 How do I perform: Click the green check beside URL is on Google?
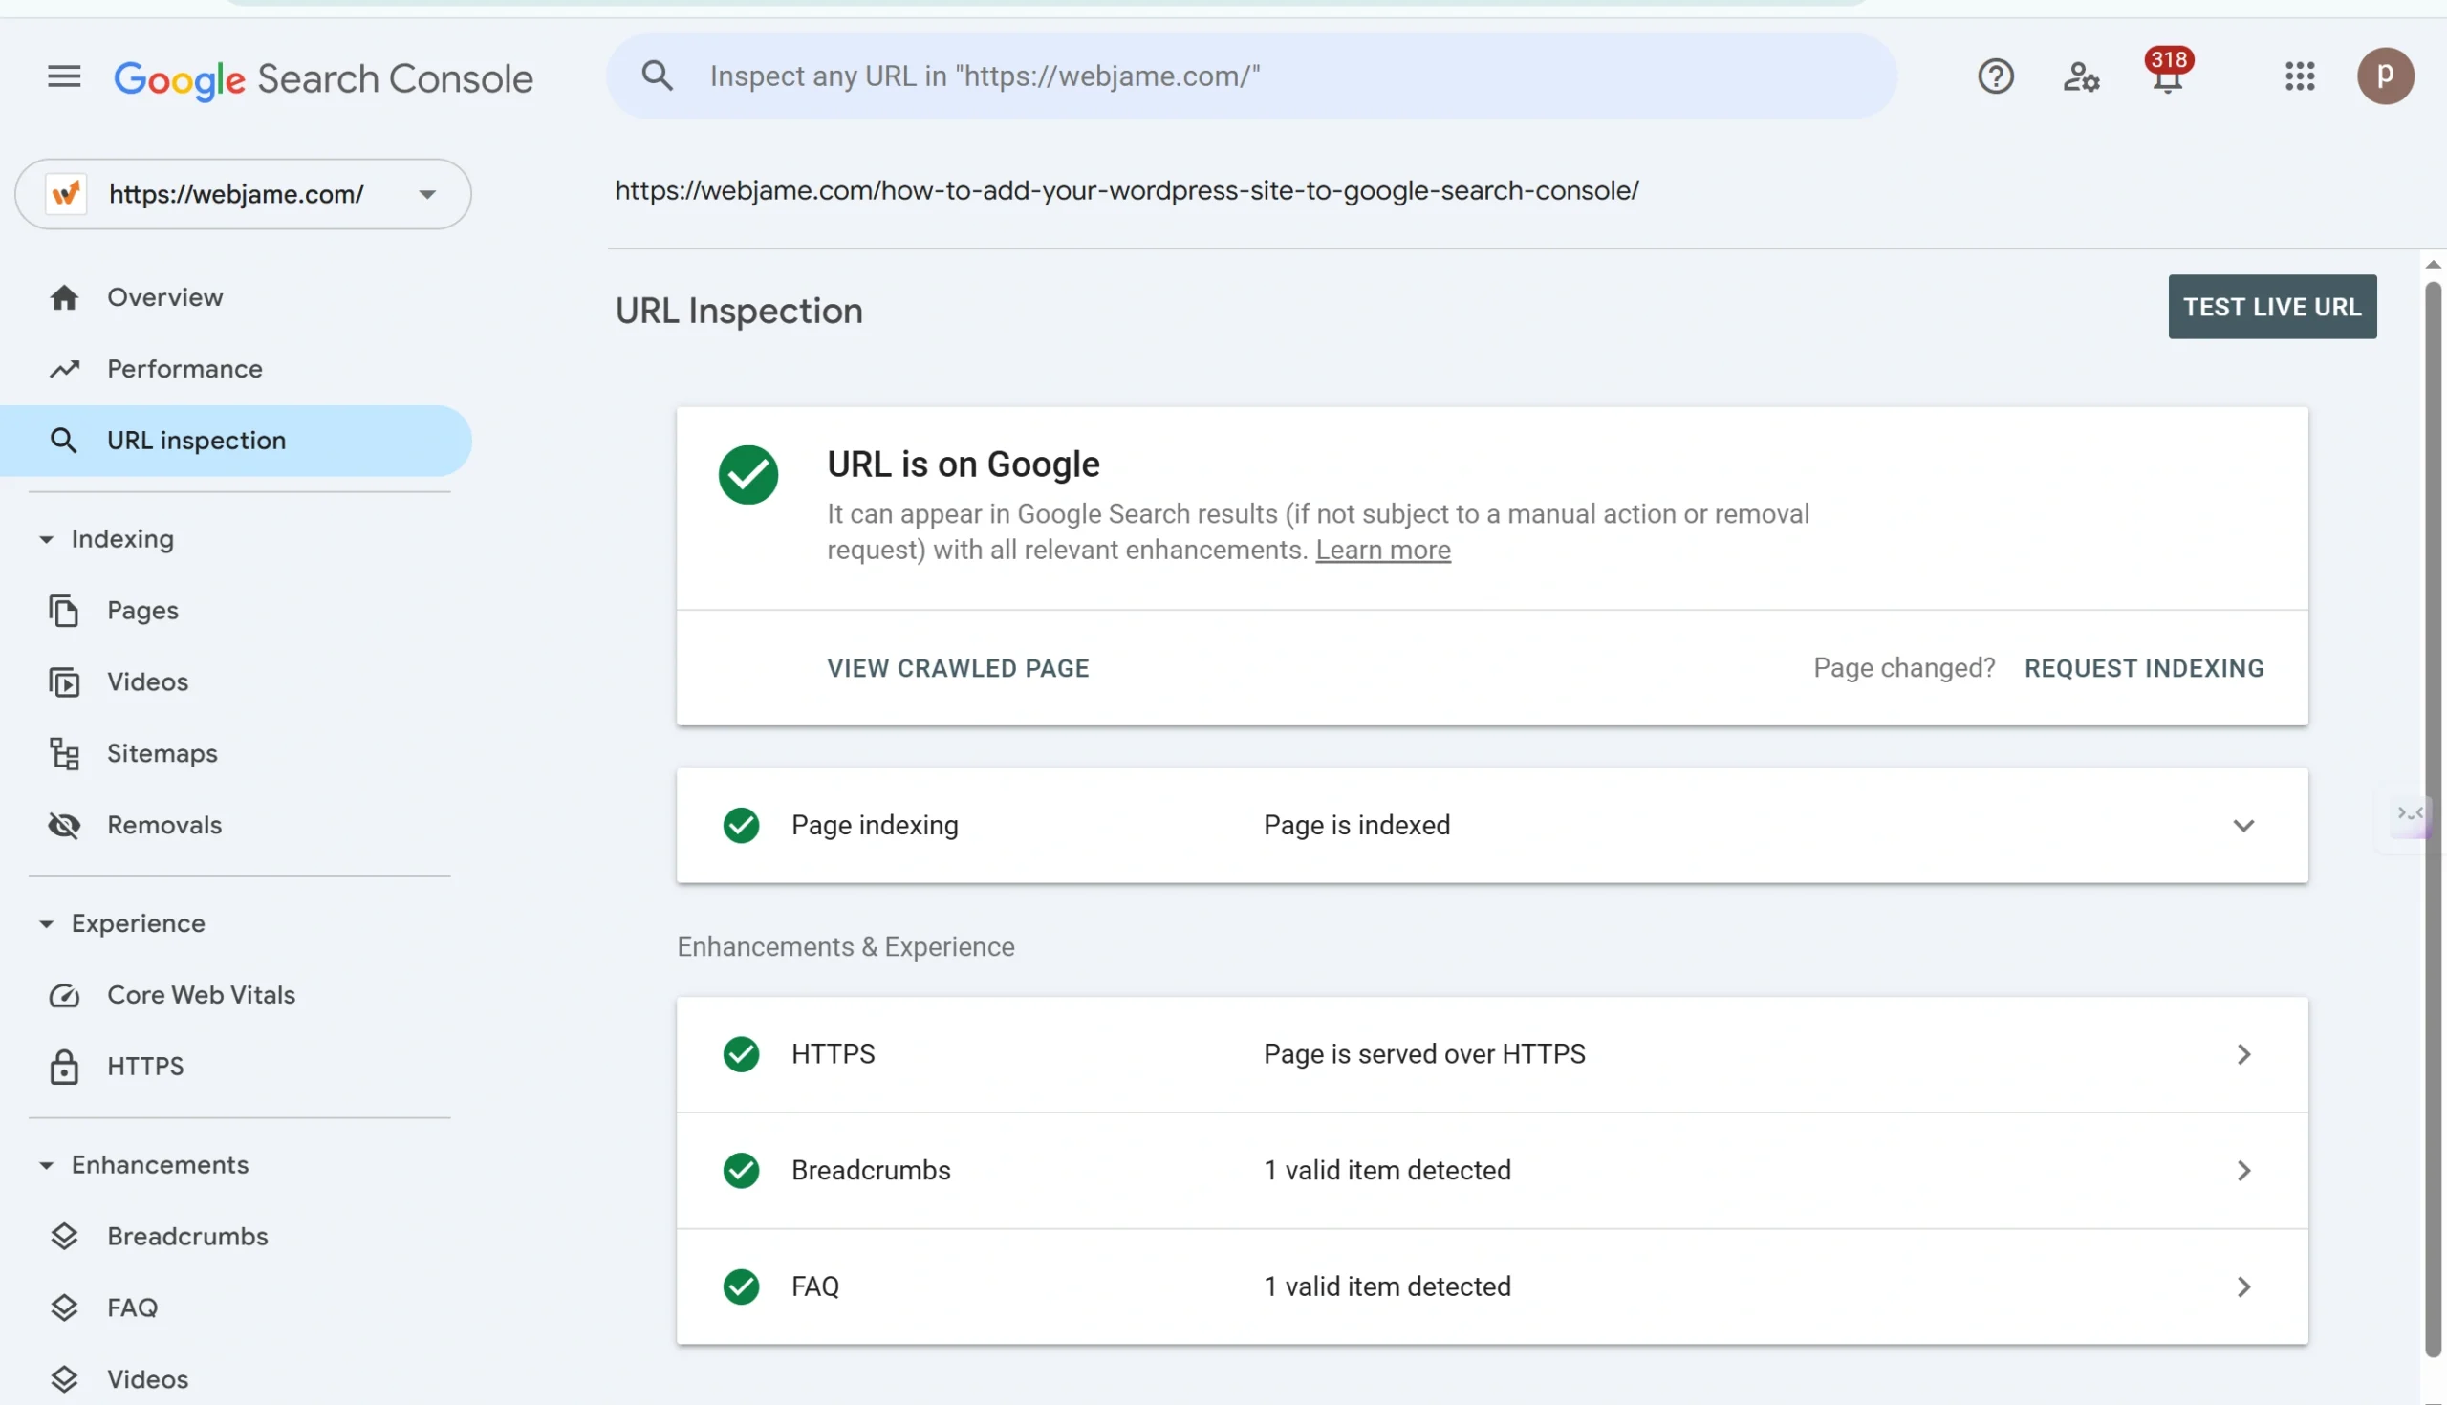(x=747, y=475)
